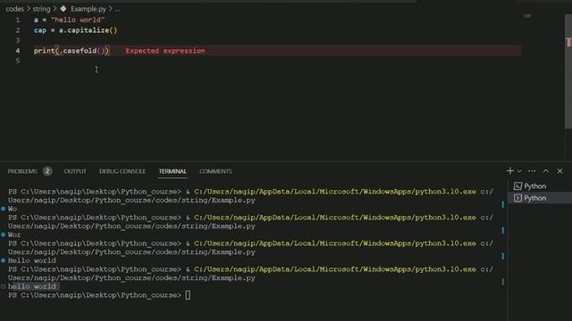
Task: Click line number 1 in gutter
Action: click(x=18, y=20)
